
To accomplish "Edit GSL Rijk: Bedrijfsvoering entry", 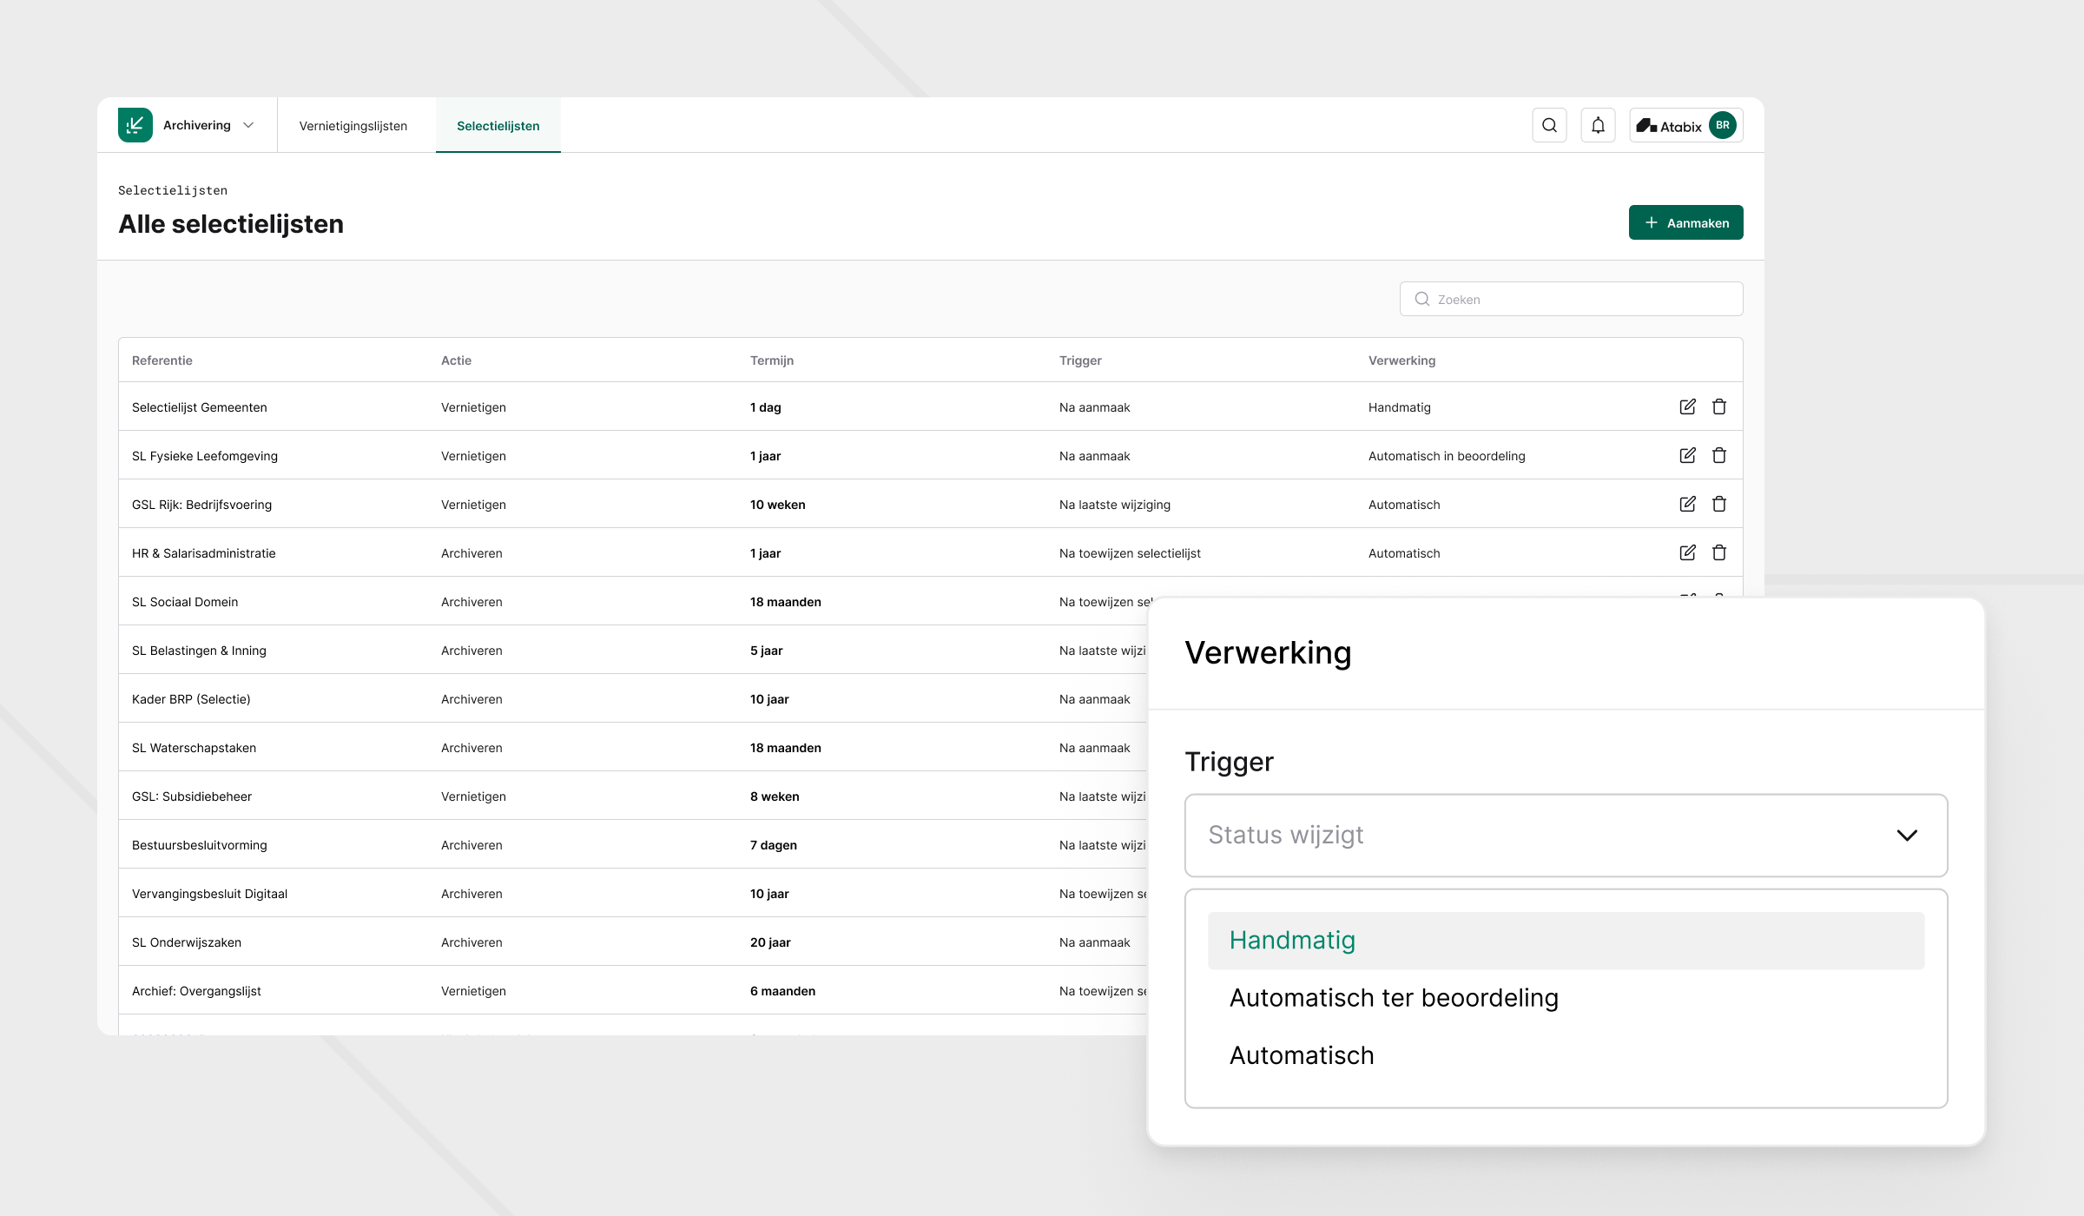I will click(1687, 504).
